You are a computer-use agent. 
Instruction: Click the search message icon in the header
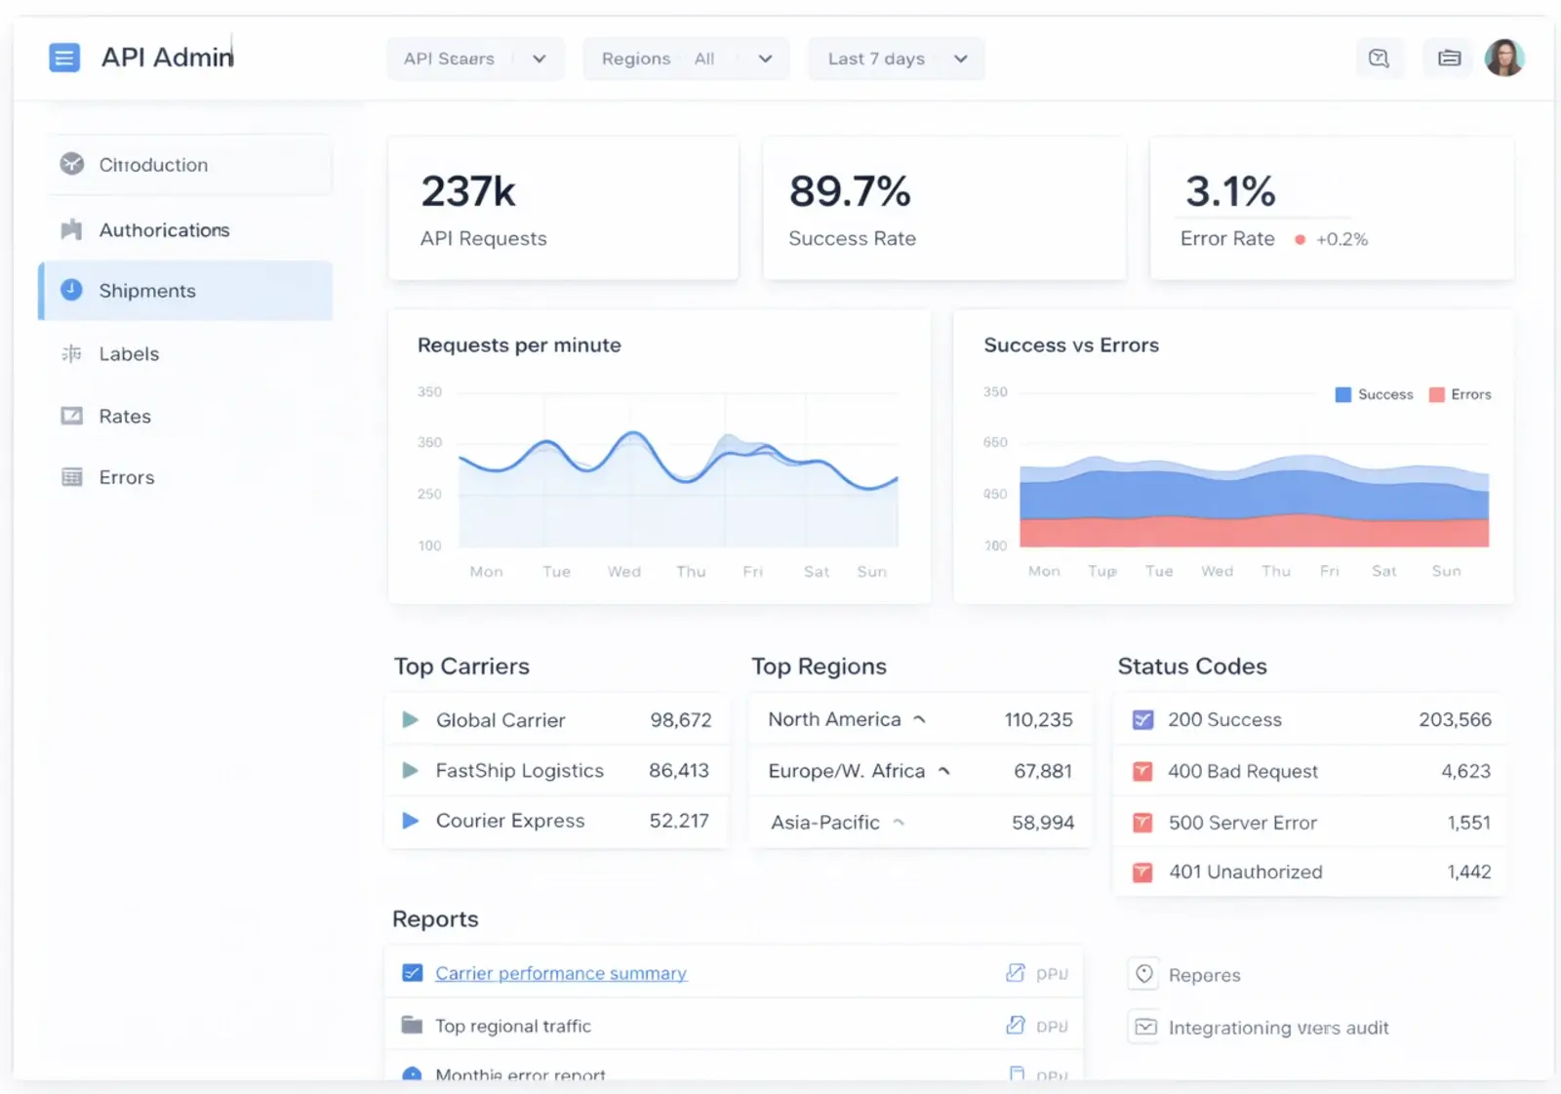tap(1379, 58)
